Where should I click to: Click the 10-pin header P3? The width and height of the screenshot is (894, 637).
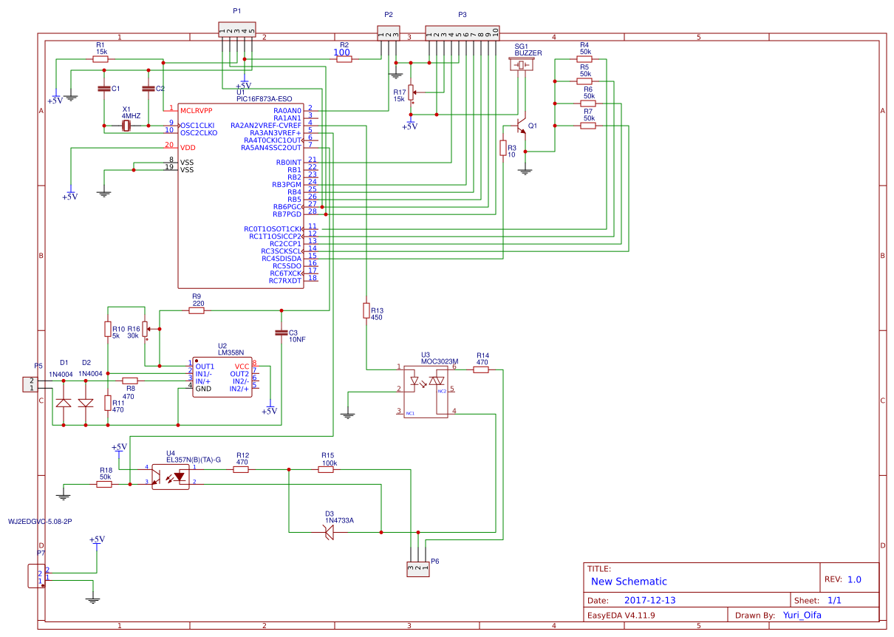[x=464, y=33]
